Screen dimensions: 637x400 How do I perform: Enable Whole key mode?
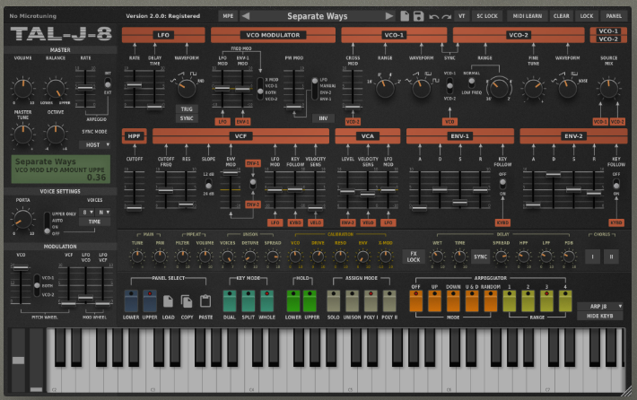click(266, 301)
